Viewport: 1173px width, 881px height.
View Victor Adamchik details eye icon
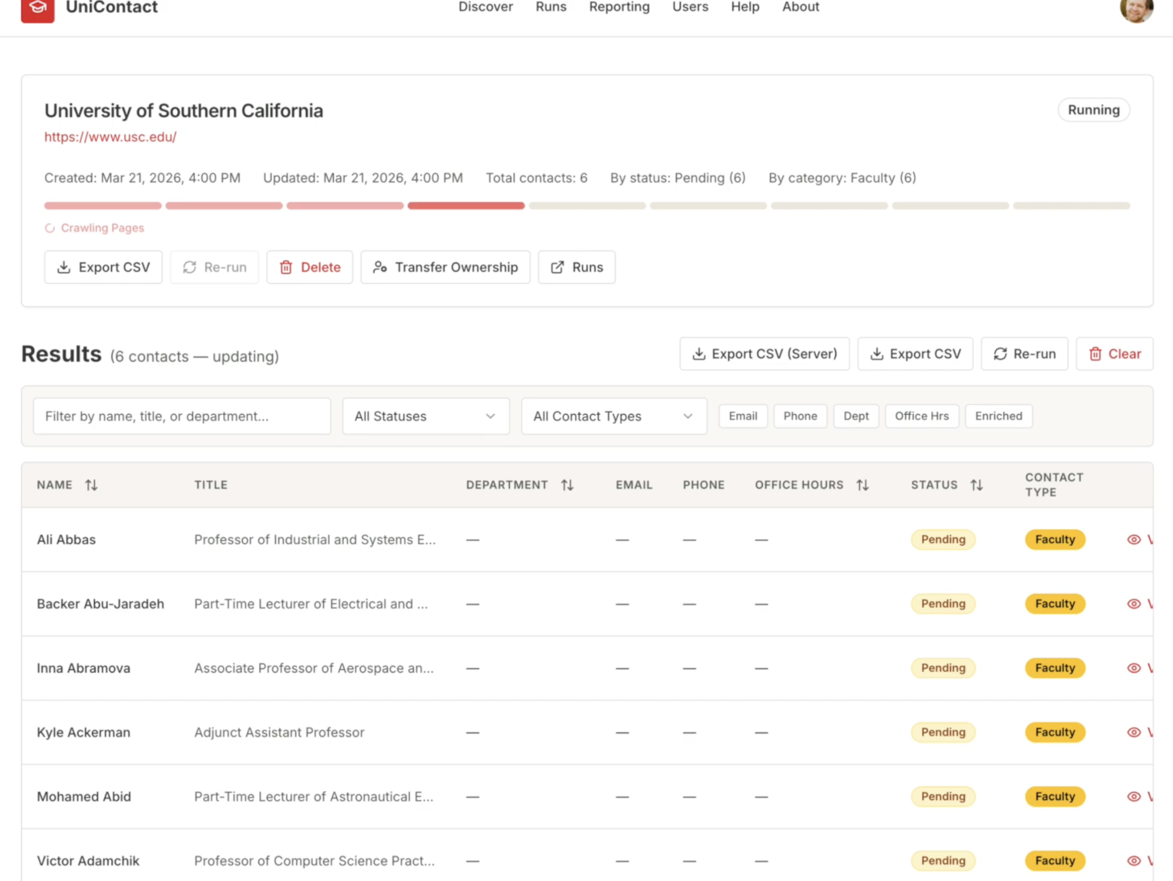pyautogui.click(x=1134, y=861)
